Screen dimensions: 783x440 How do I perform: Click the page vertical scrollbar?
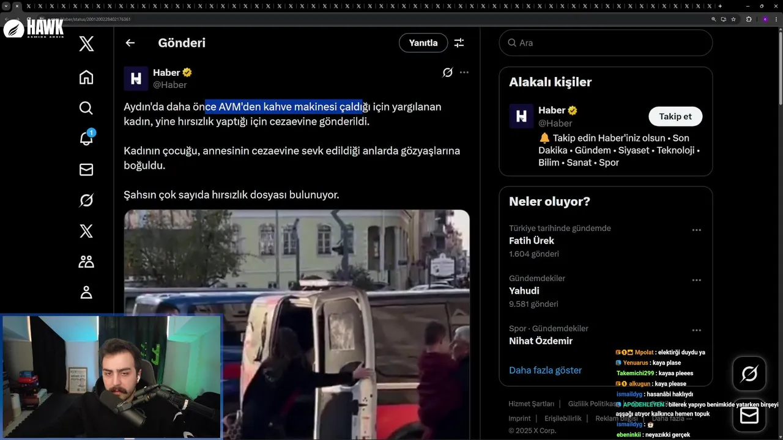780,67
